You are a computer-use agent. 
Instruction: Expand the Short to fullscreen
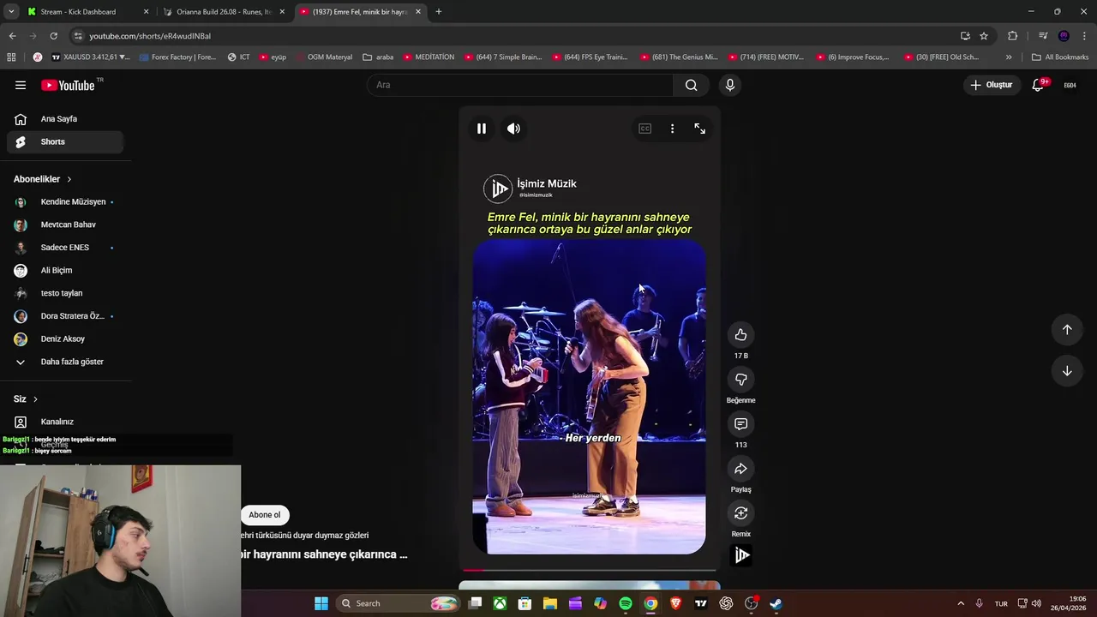[700, 129]
